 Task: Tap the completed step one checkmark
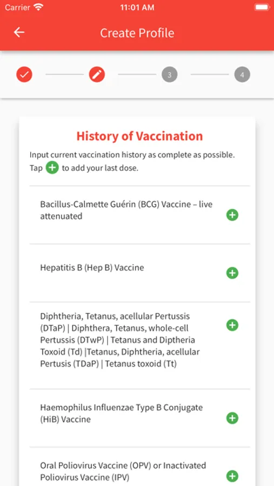tap(24, 75)
